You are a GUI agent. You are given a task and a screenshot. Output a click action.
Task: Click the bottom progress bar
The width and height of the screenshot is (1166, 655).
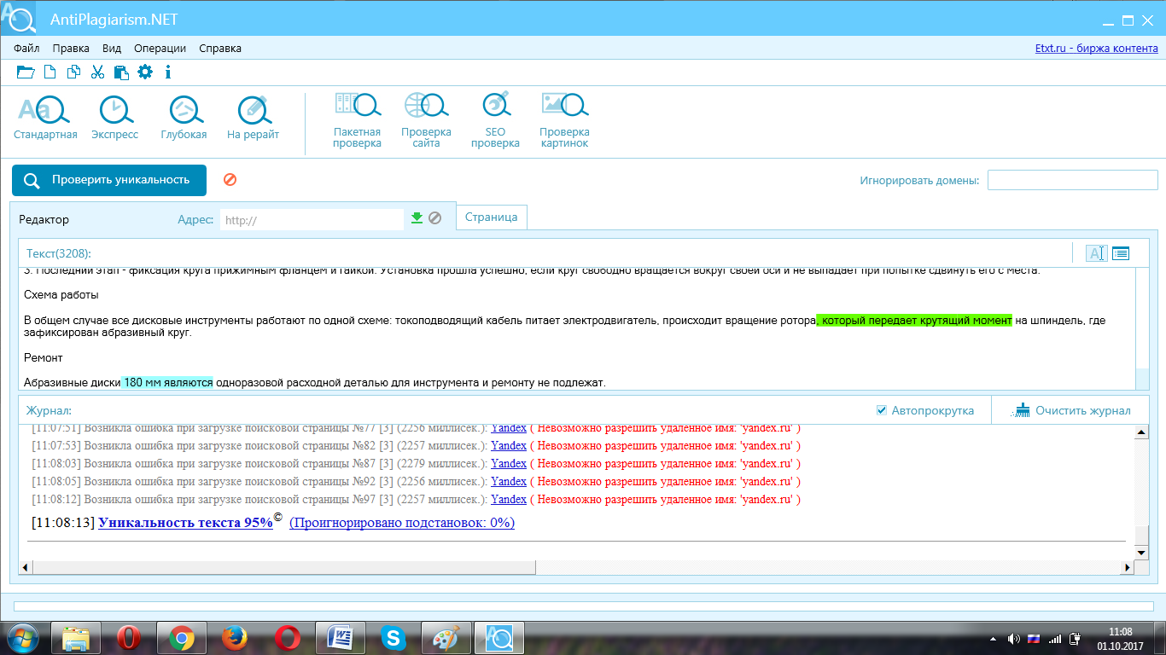click(x=583, y=606)
